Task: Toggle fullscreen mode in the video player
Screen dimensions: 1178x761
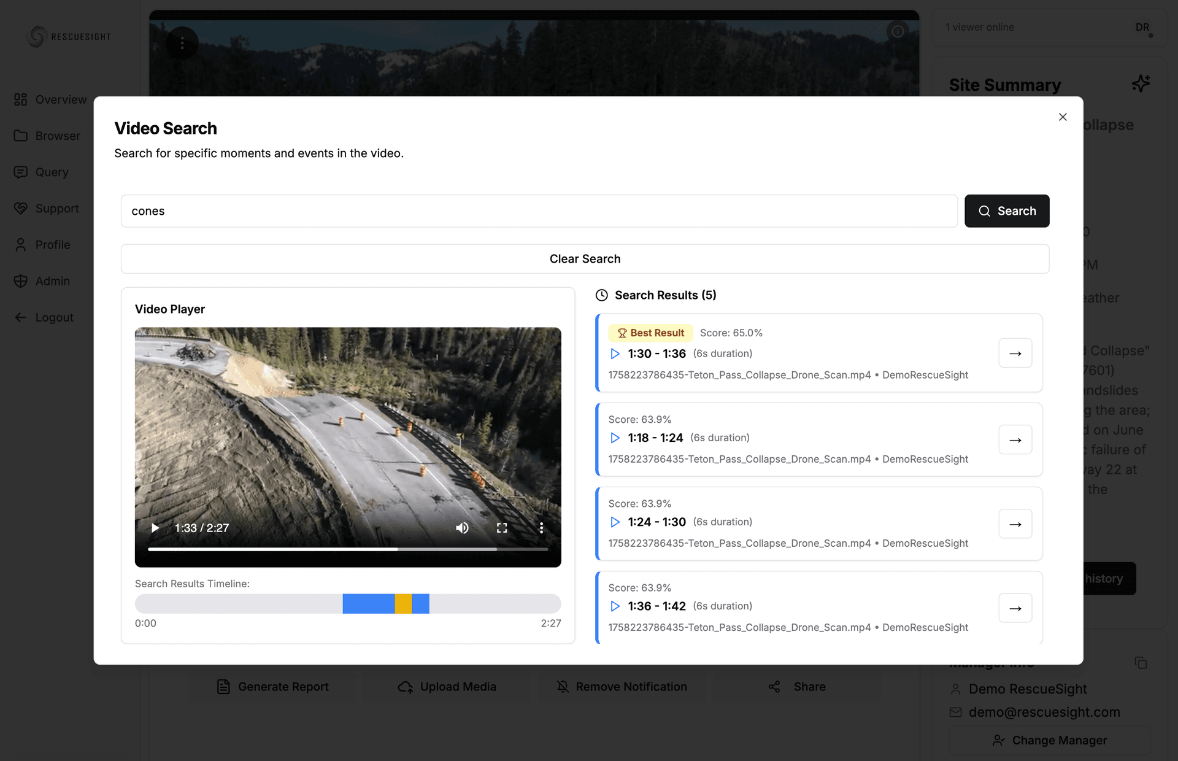Action: coord(502,527)
